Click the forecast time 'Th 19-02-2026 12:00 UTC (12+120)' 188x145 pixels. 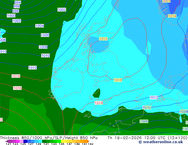pyautogui.click(x=147, y=138)
